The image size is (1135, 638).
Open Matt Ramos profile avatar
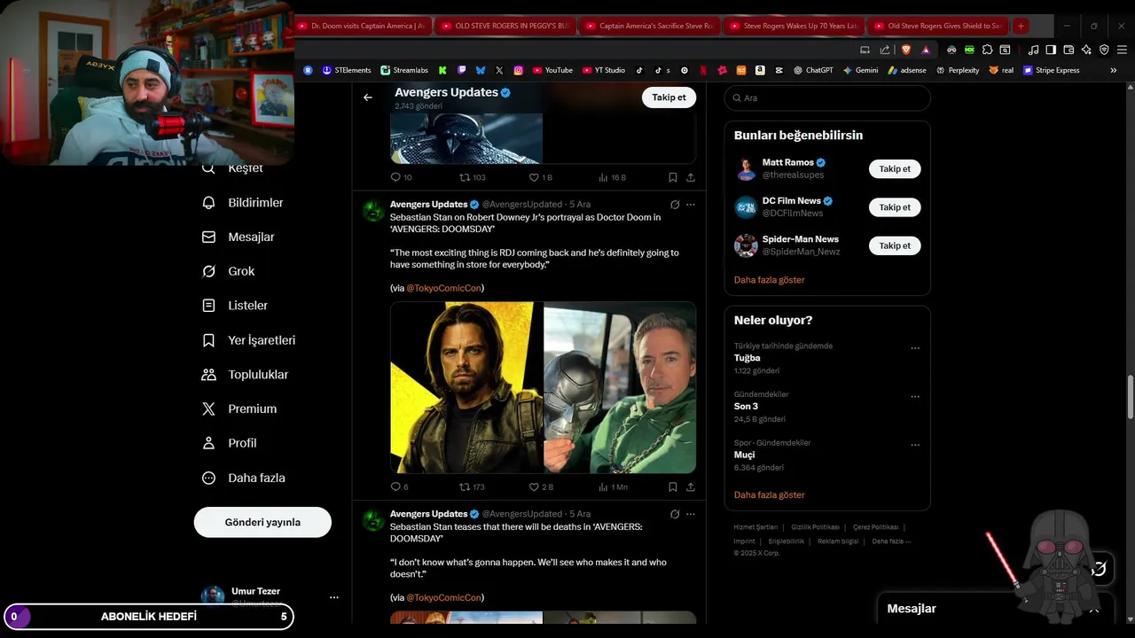746,168
